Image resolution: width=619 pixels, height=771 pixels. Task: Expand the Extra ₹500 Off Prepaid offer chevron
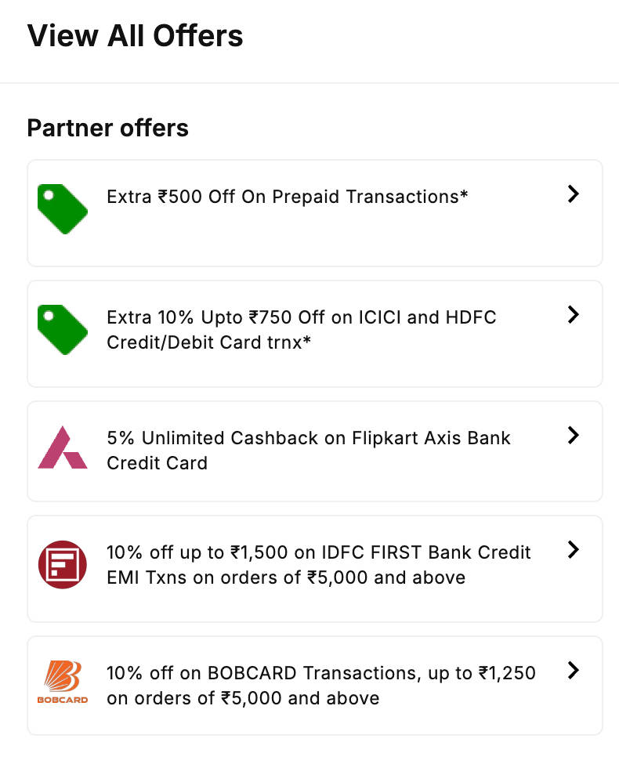(574, 194)
